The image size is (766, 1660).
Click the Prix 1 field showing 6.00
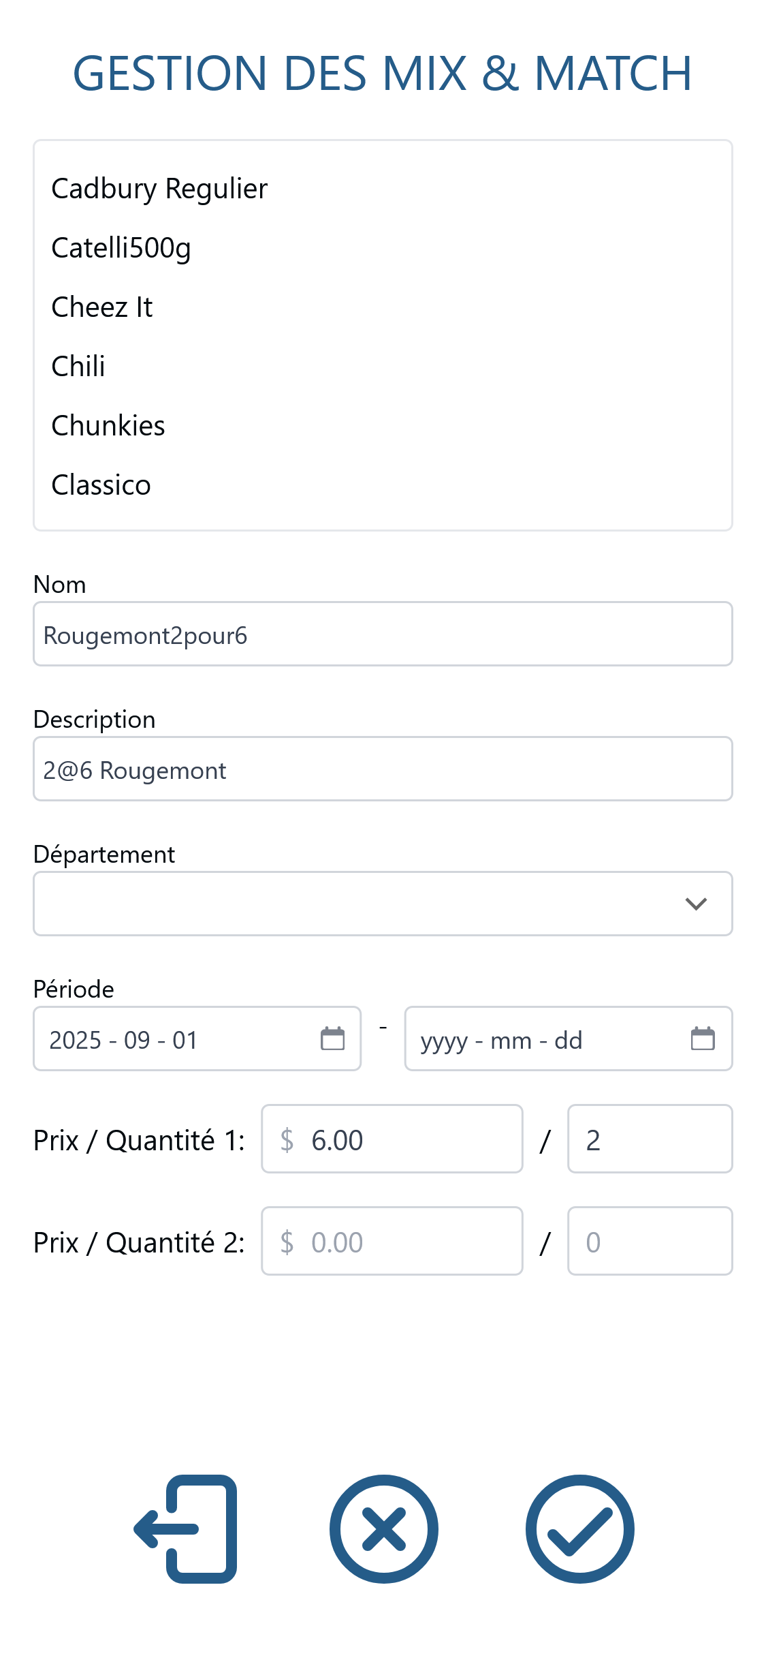point(392,1139)
